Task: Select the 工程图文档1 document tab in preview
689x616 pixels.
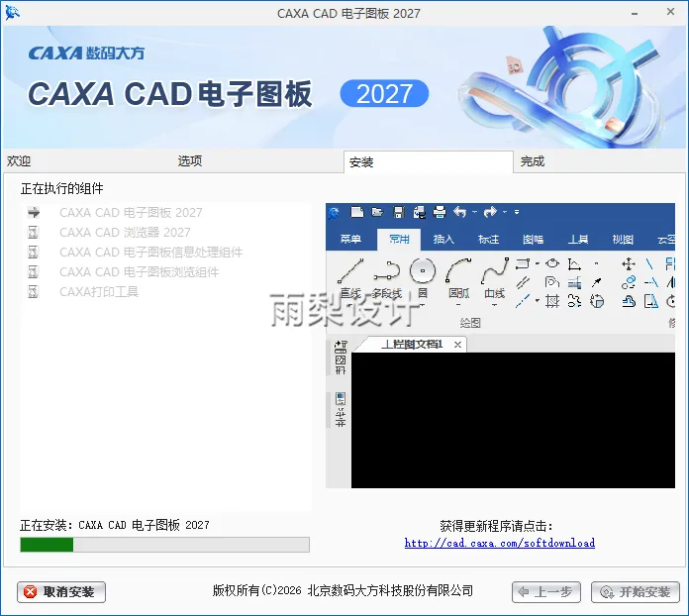Action: (412, 345)
